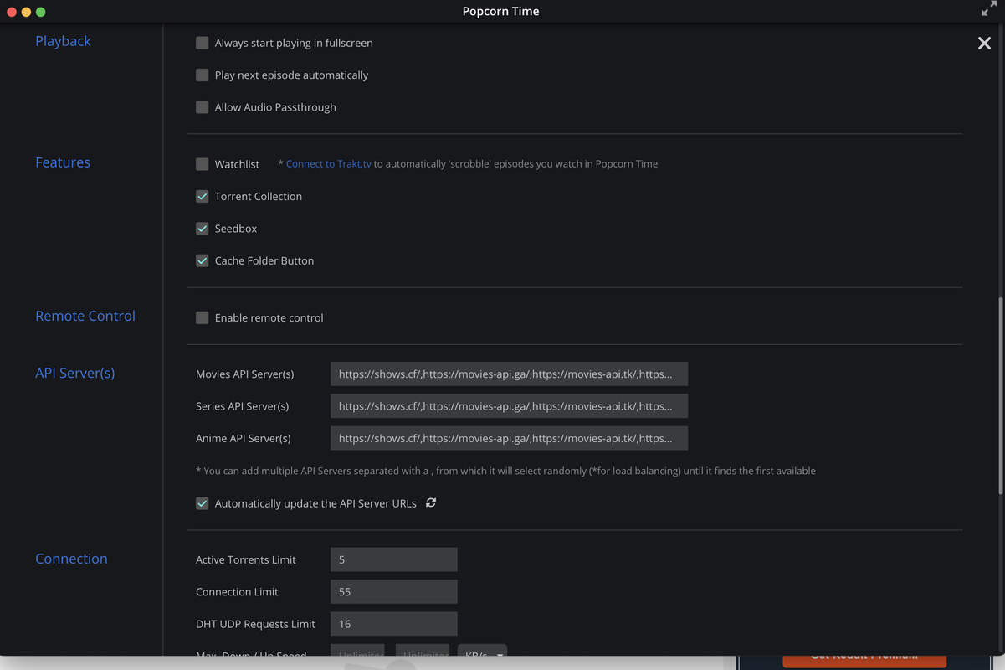Select the Anime API Server(s) input
Image resolution: width=1005 pixels, height=670 pixels.
pyautogui.click(x=509, y=439)
